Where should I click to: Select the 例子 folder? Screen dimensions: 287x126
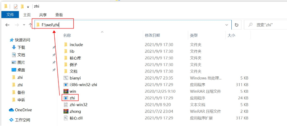pos(74,65)
